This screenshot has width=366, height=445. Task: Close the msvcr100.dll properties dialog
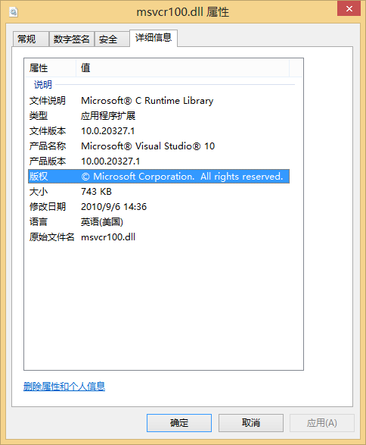pos(349,9)
